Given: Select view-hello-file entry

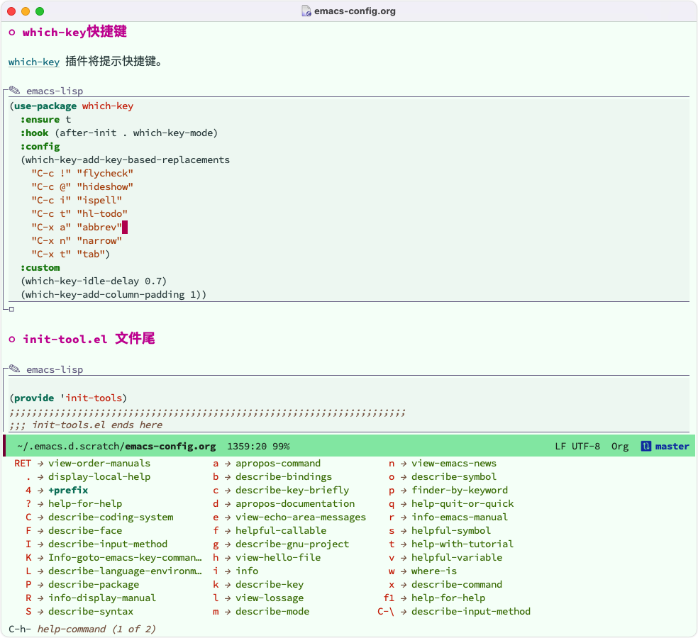Looking at the screenshot, I should point(278,557).
